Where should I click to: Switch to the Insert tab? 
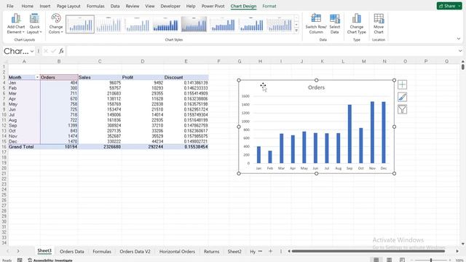(x=45, y=6)
